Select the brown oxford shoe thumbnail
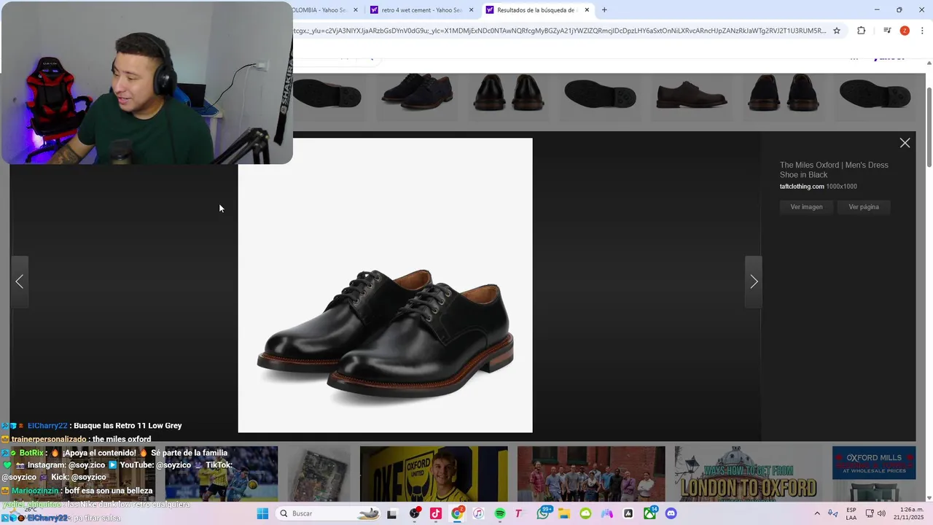Image resolution: width=933 pixels, height=525 pixels. (692, 96)
